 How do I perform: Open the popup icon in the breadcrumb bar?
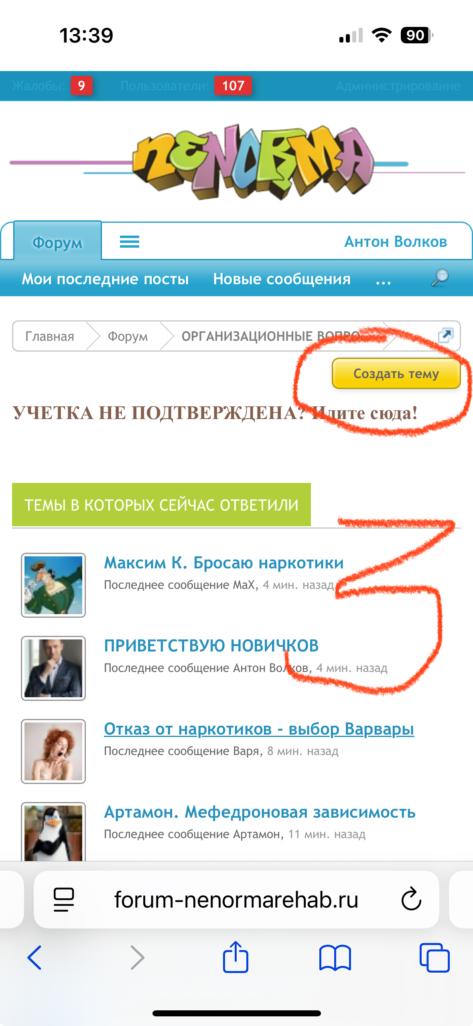click(x=446, y=335)
